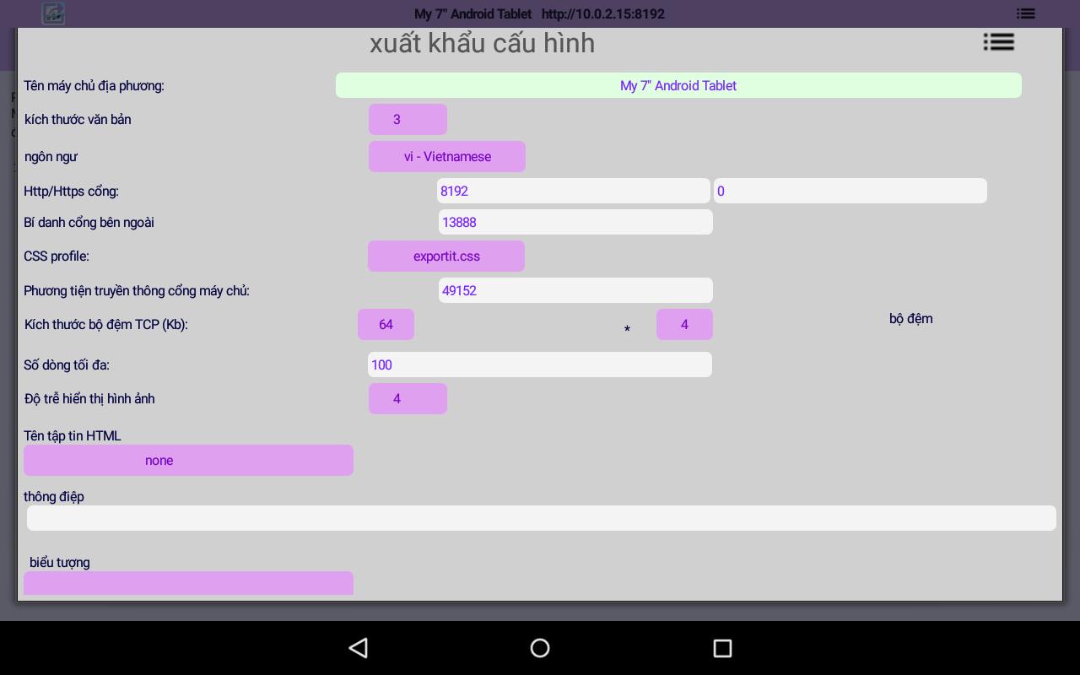
Task: Click the kích thước văn bản label
Action: point(78,119)
